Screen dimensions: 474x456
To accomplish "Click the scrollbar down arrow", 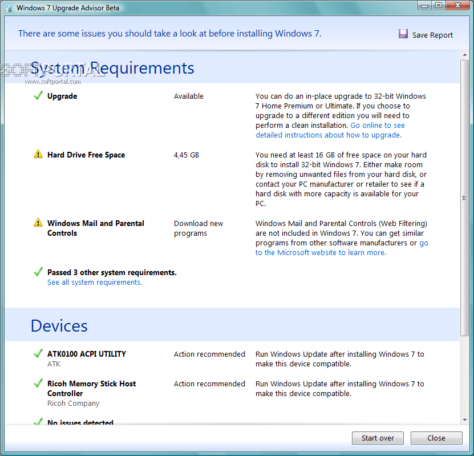I will 465,419.
